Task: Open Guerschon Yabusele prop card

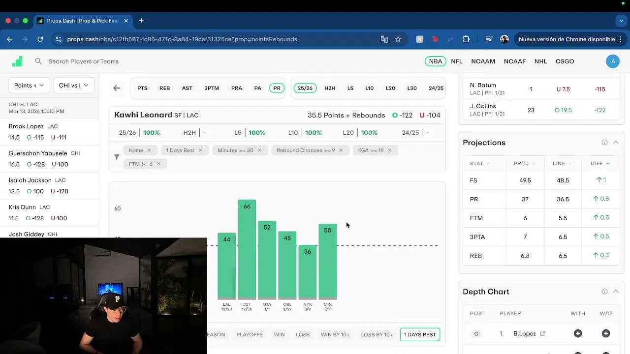Action: tap(49, 159)
